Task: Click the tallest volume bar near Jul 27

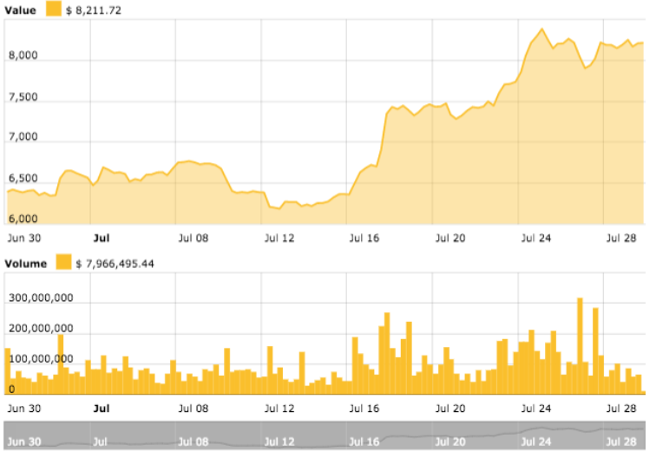Action: [580, 346]
